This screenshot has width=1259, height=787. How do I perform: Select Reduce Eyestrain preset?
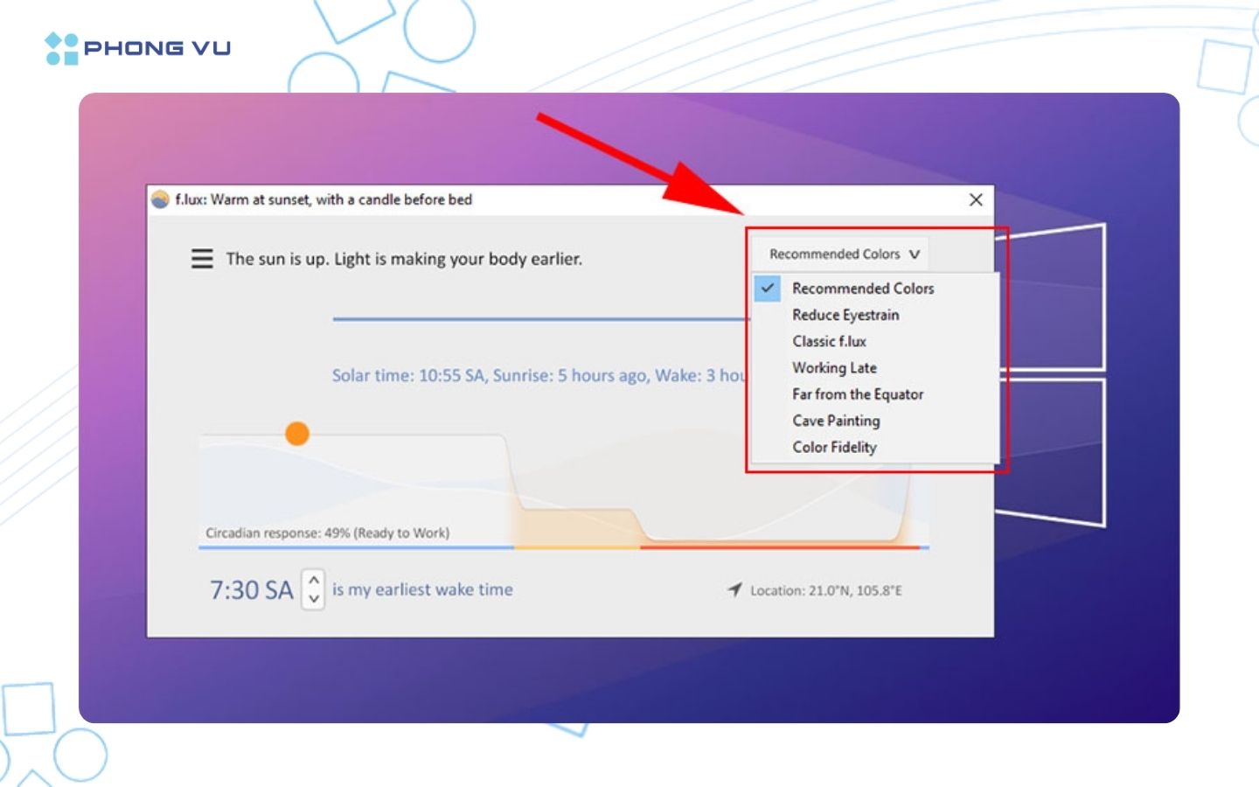(x=845, y=315)
